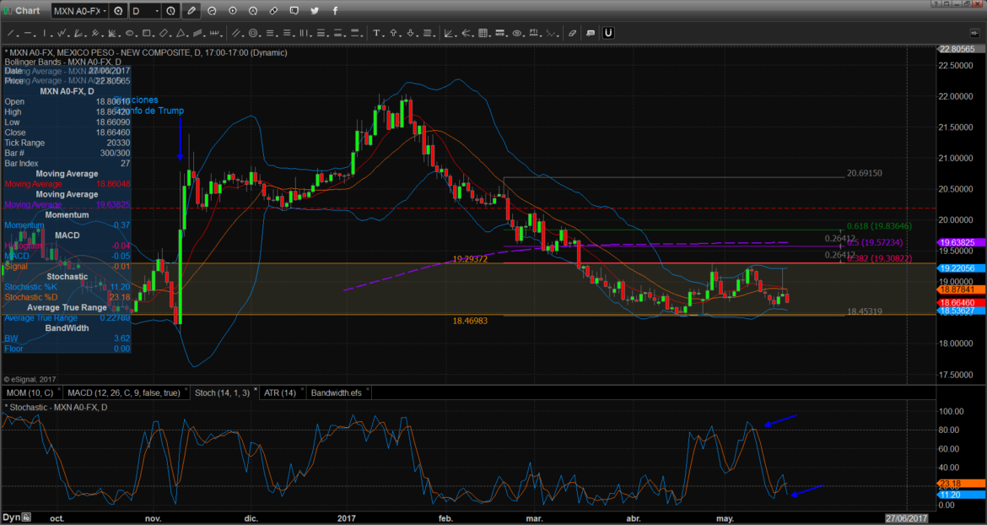Close the Stoch (14, 1, 3) tab

(256, 390)
